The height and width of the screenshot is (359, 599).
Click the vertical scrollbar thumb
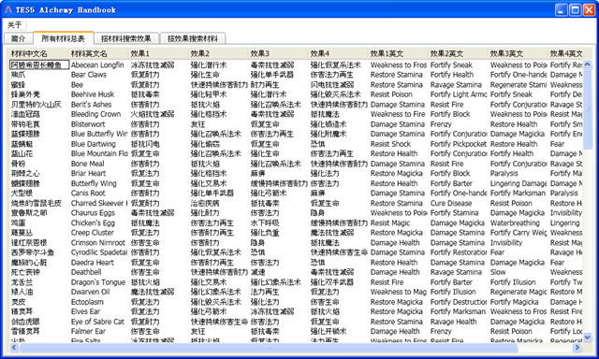coord(587,108)
